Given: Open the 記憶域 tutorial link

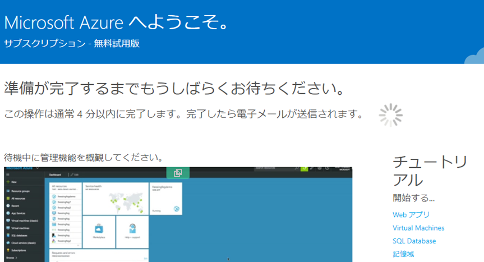Looking at the screenshot, I should coord(403,254).
